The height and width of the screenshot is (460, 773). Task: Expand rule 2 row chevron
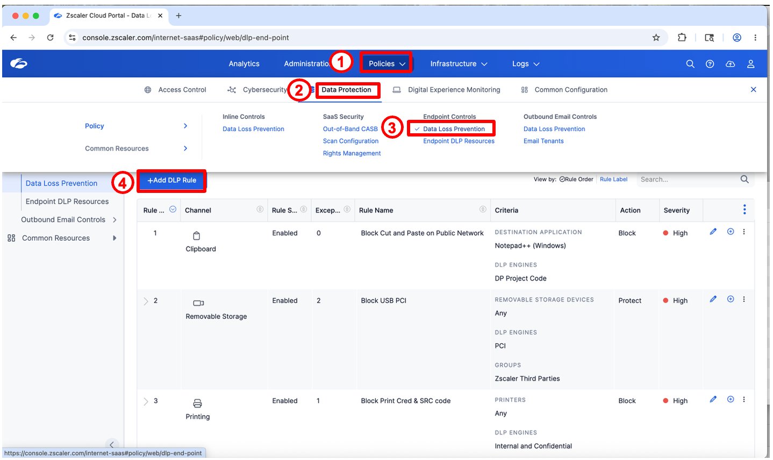click(x=146, y=301)
